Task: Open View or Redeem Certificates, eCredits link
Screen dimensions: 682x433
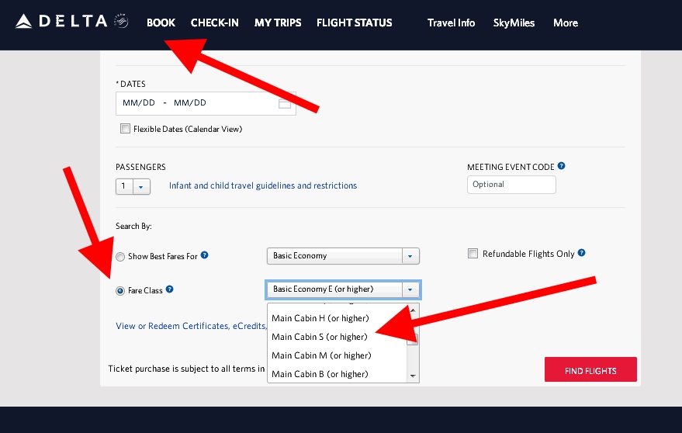Action: click(191, 326)
